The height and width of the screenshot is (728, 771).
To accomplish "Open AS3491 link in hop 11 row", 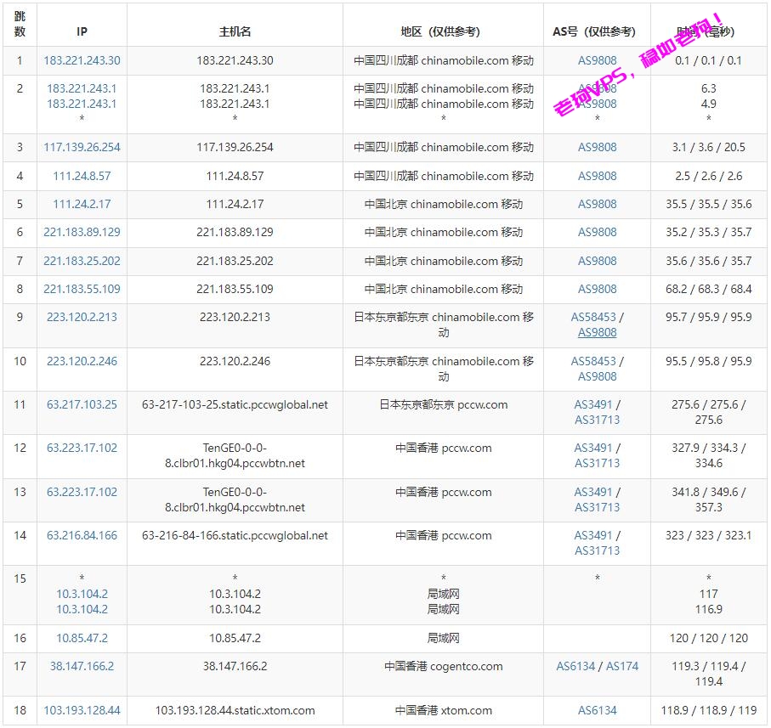I will pyautogui.click(x=593, y=404).
